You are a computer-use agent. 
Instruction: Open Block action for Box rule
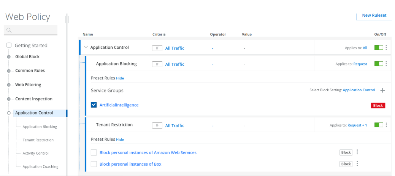tap(346, 164)
